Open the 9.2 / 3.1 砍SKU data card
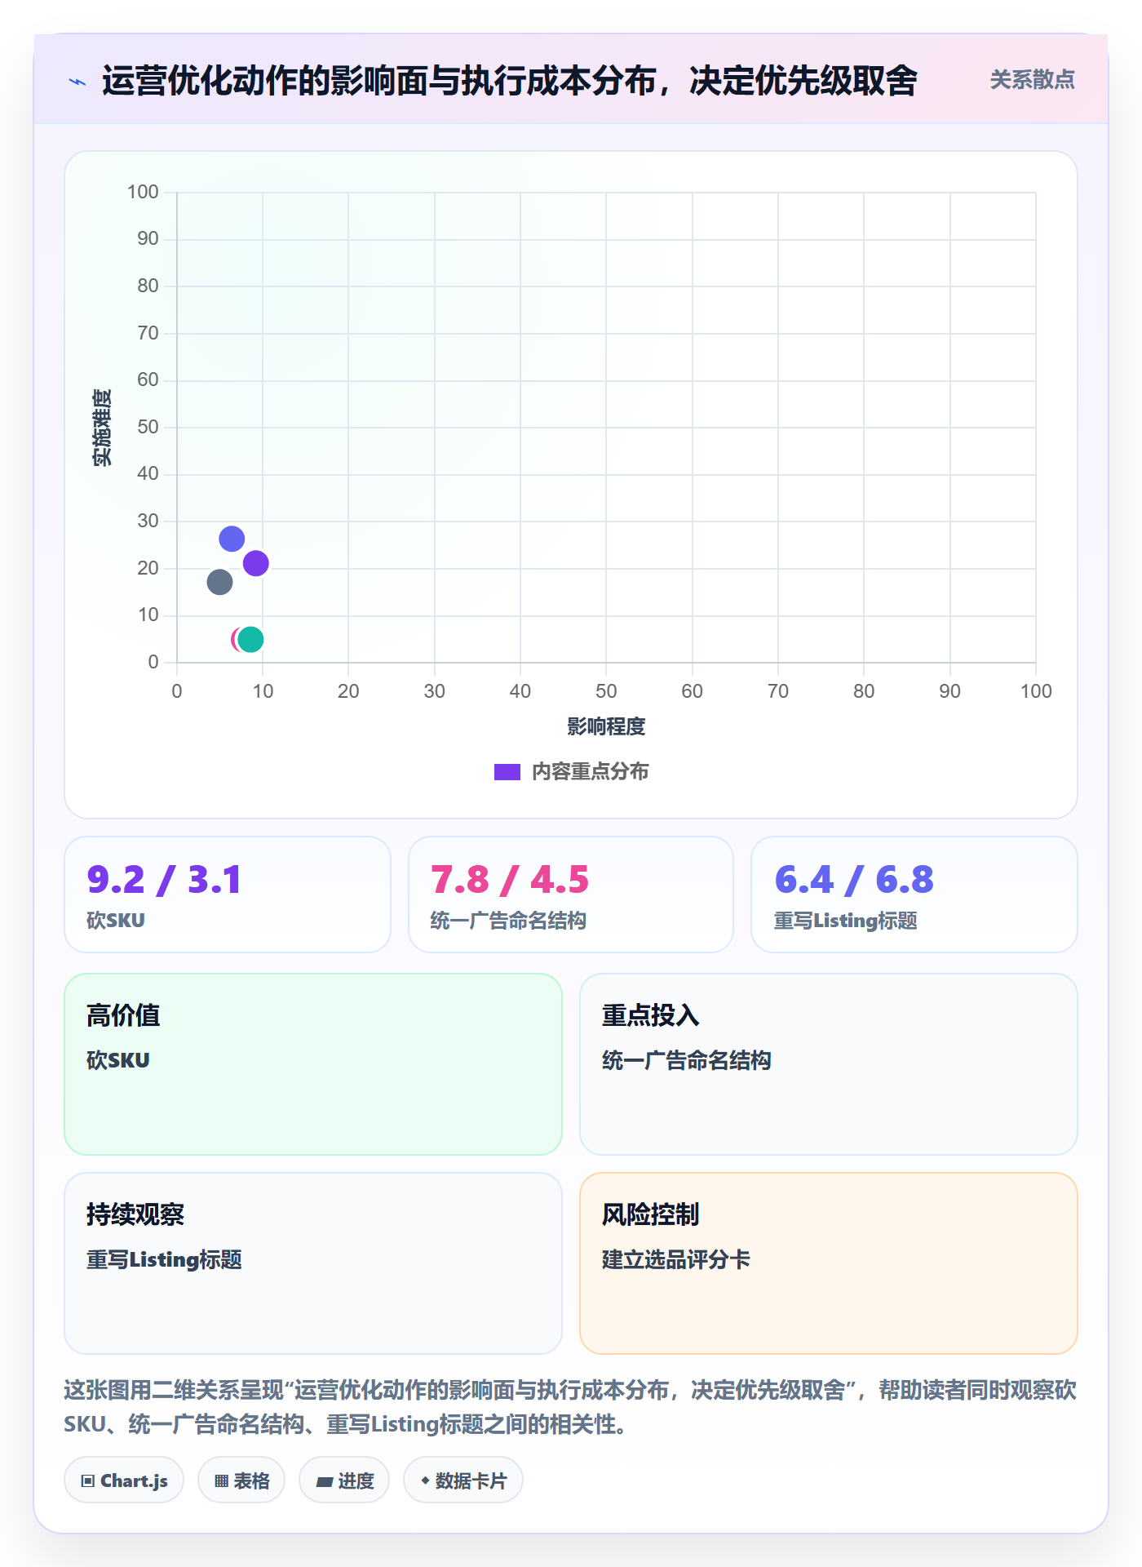 pyautogui.click(x=228, y=894)
